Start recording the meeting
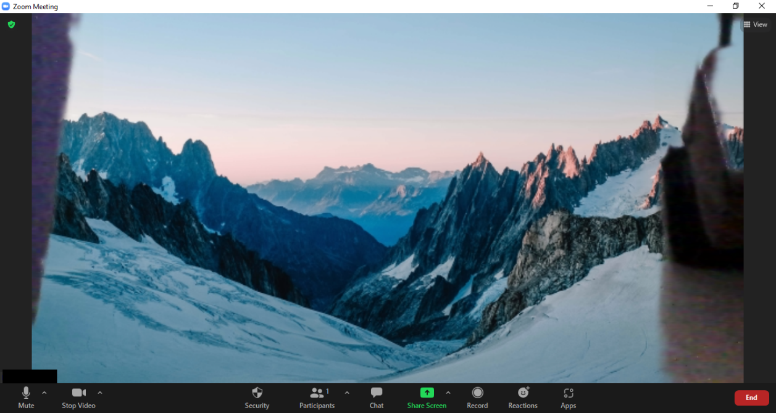This screenshot has width=776, height=413. 477,398
